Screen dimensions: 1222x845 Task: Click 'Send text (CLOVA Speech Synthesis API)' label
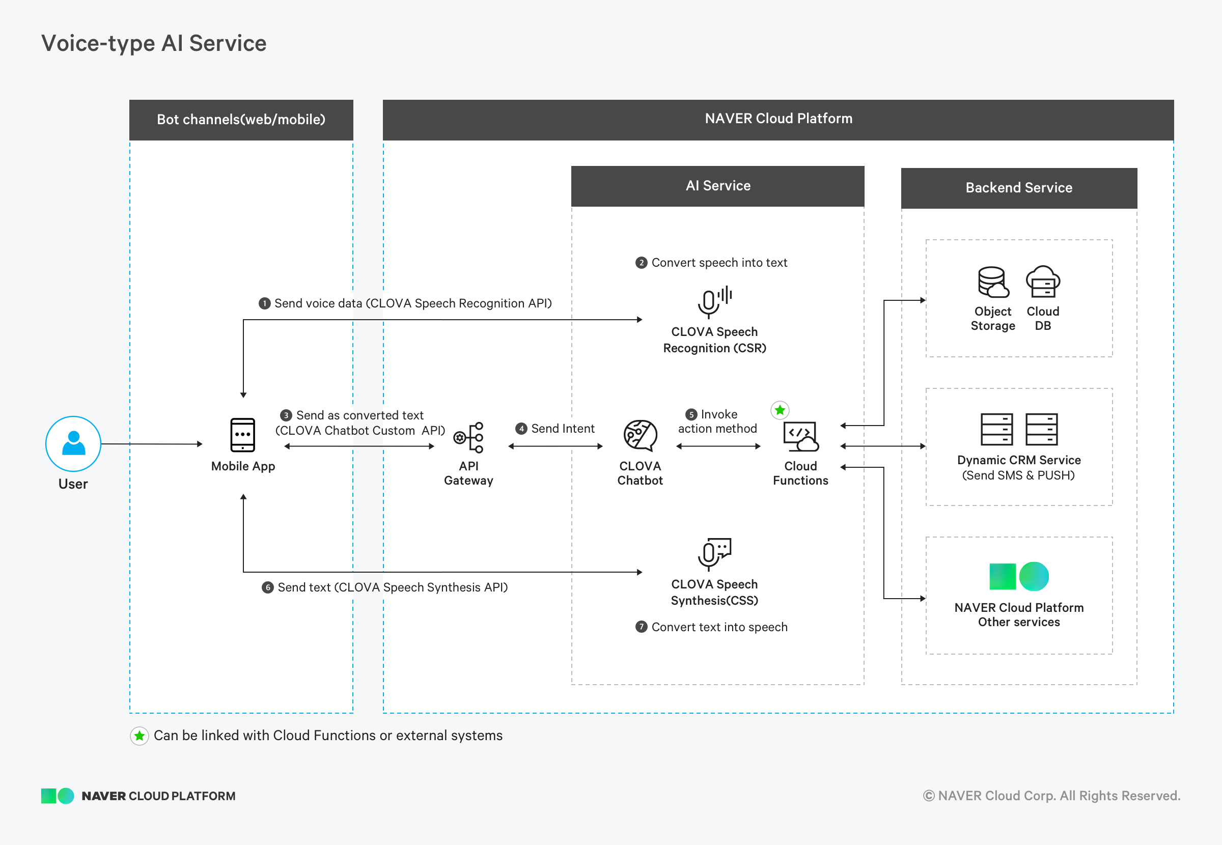pyautogui.click(x=385, y=587)
